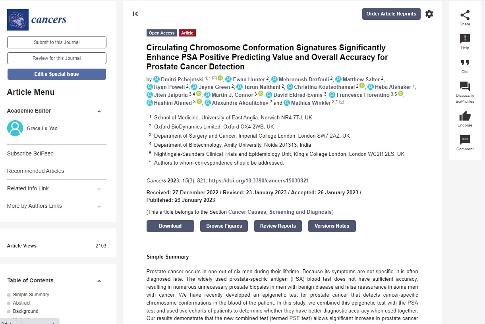Collapse the sidebar with the arrow icon
Image resolution: width=485 pixels, height=324 pixels.
point(135,14)
